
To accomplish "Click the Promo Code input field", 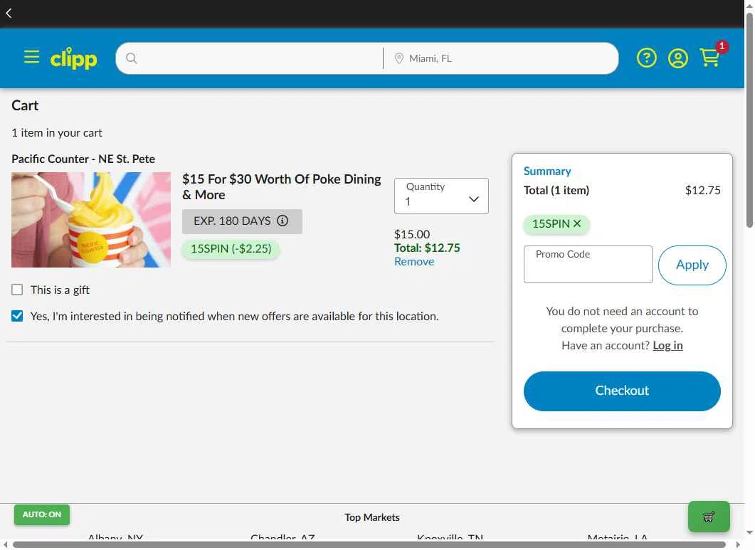I will click(588, 265).
